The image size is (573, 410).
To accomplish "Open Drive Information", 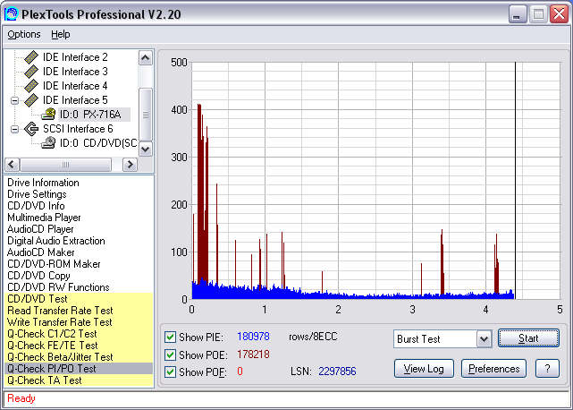I will [x=43, y=183].
